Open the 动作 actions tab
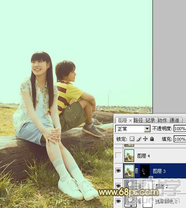Screen dimensions: 186x208 (163, 120)
